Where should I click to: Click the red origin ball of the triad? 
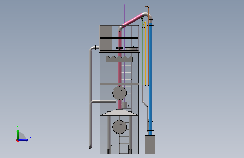click(17, 140)
